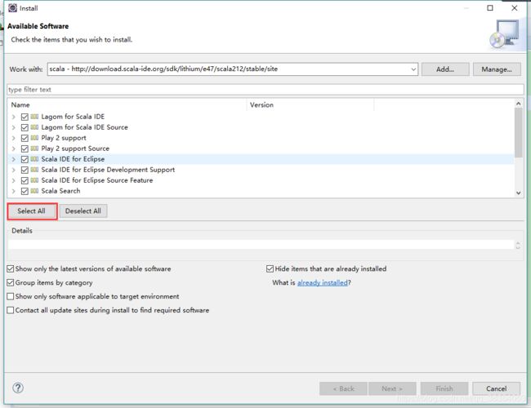Viewport: 531px width, 408px height.
Task: Click Select All button
Action: (x=32, y=211)
